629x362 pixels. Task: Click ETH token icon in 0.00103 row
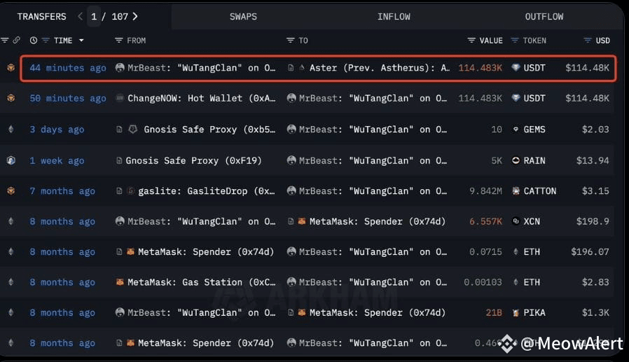click(516, 282)
